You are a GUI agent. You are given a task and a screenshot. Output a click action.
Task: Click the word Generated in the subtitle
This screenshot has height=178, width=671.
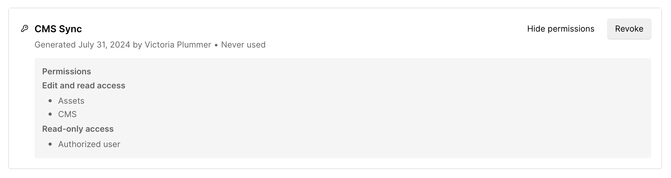click(x=55, y=45)
